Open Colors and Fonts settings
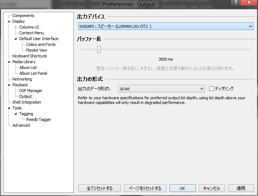258x196 pixels. coord(41,44)
